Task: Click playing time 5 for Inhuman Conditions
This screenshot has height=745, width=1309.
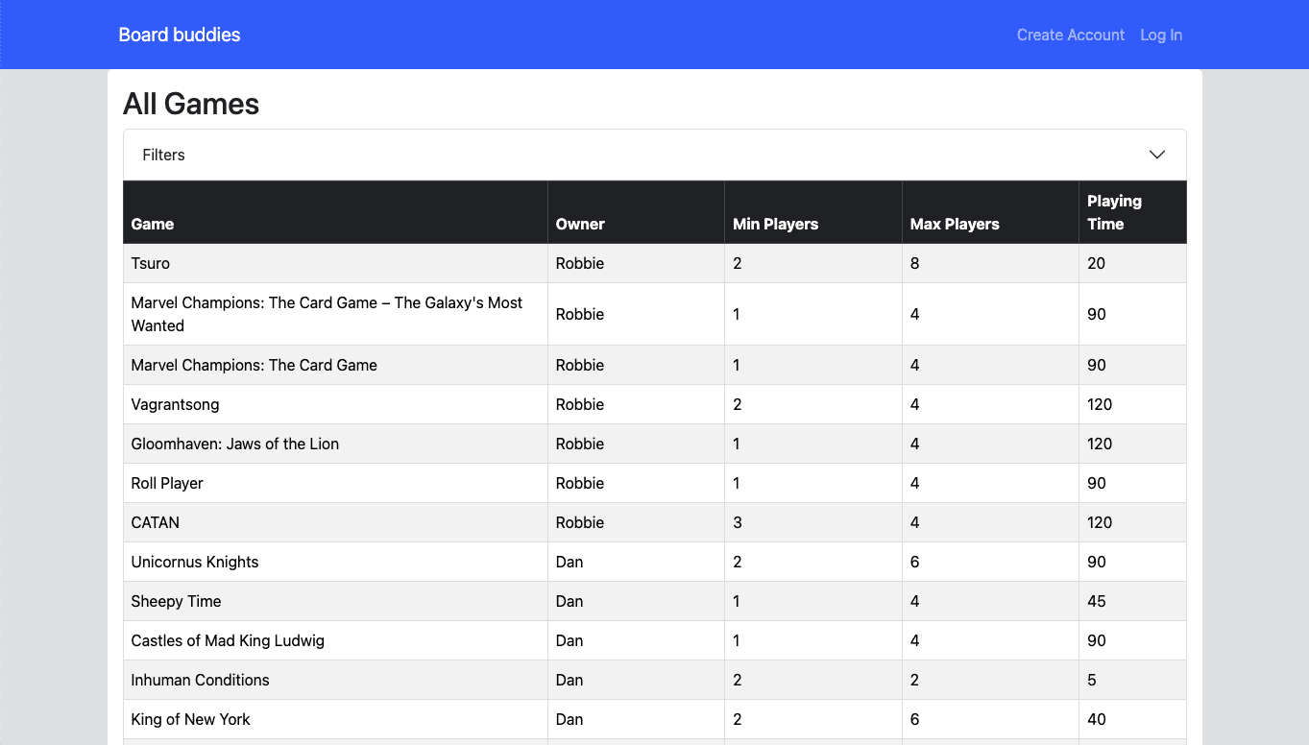Action: (x=1092, y=680)
